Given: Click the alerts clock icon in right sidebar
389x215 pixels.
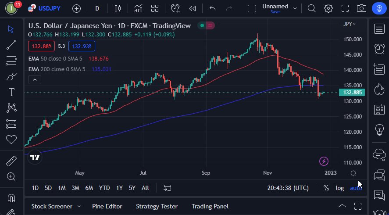Looking at the screenshot, I should click(x=379, y=49).
